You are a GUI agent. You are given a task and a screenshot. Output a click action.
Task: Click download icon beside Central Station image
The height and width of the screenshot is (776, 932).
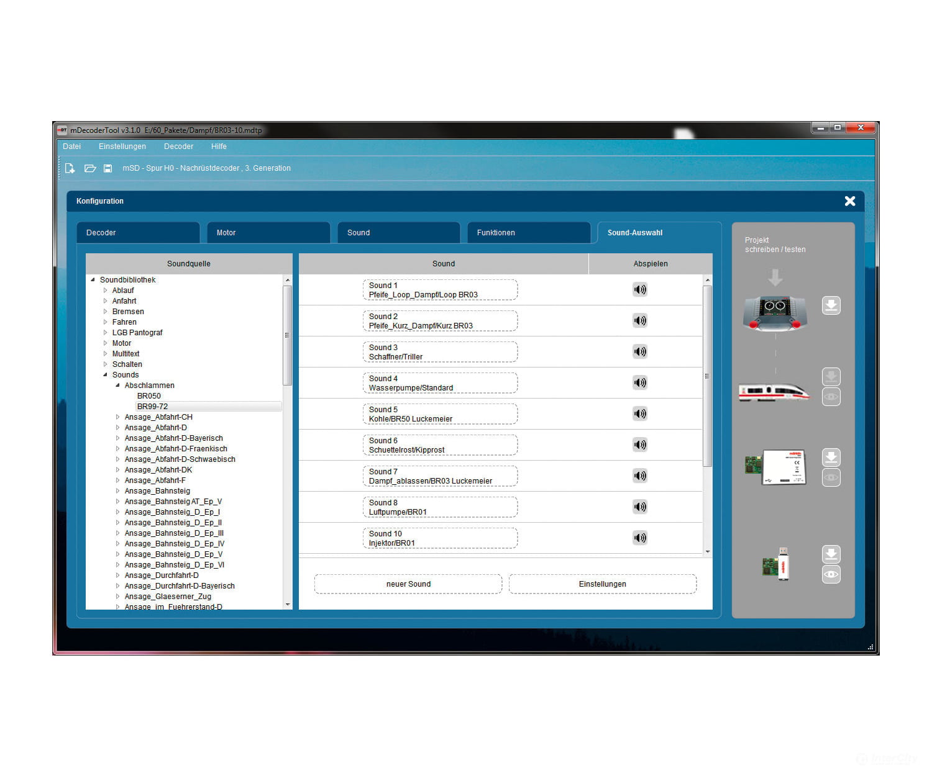pos(831,305)
